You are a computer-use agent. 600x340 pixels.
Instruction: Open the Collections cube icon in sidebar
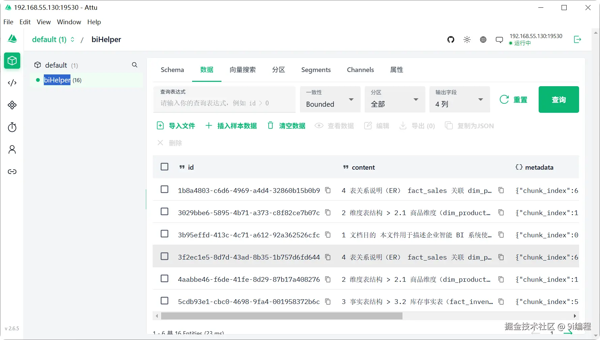[x=12, y=61]
